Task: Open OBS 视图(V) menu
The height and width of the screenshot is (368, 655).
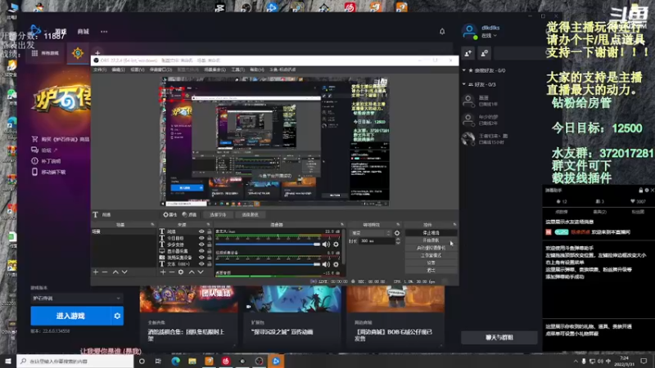Action: point(138,70)
